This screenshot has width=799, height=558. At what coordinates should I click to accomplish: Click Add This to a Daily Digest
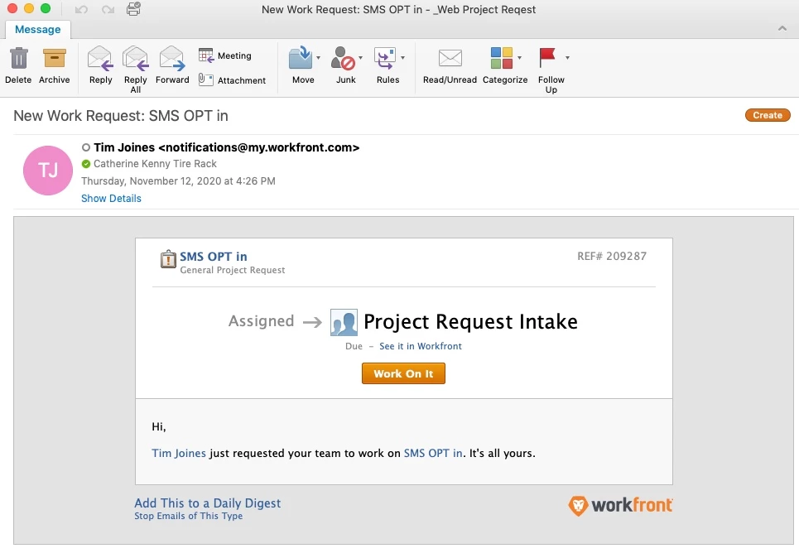207,503
